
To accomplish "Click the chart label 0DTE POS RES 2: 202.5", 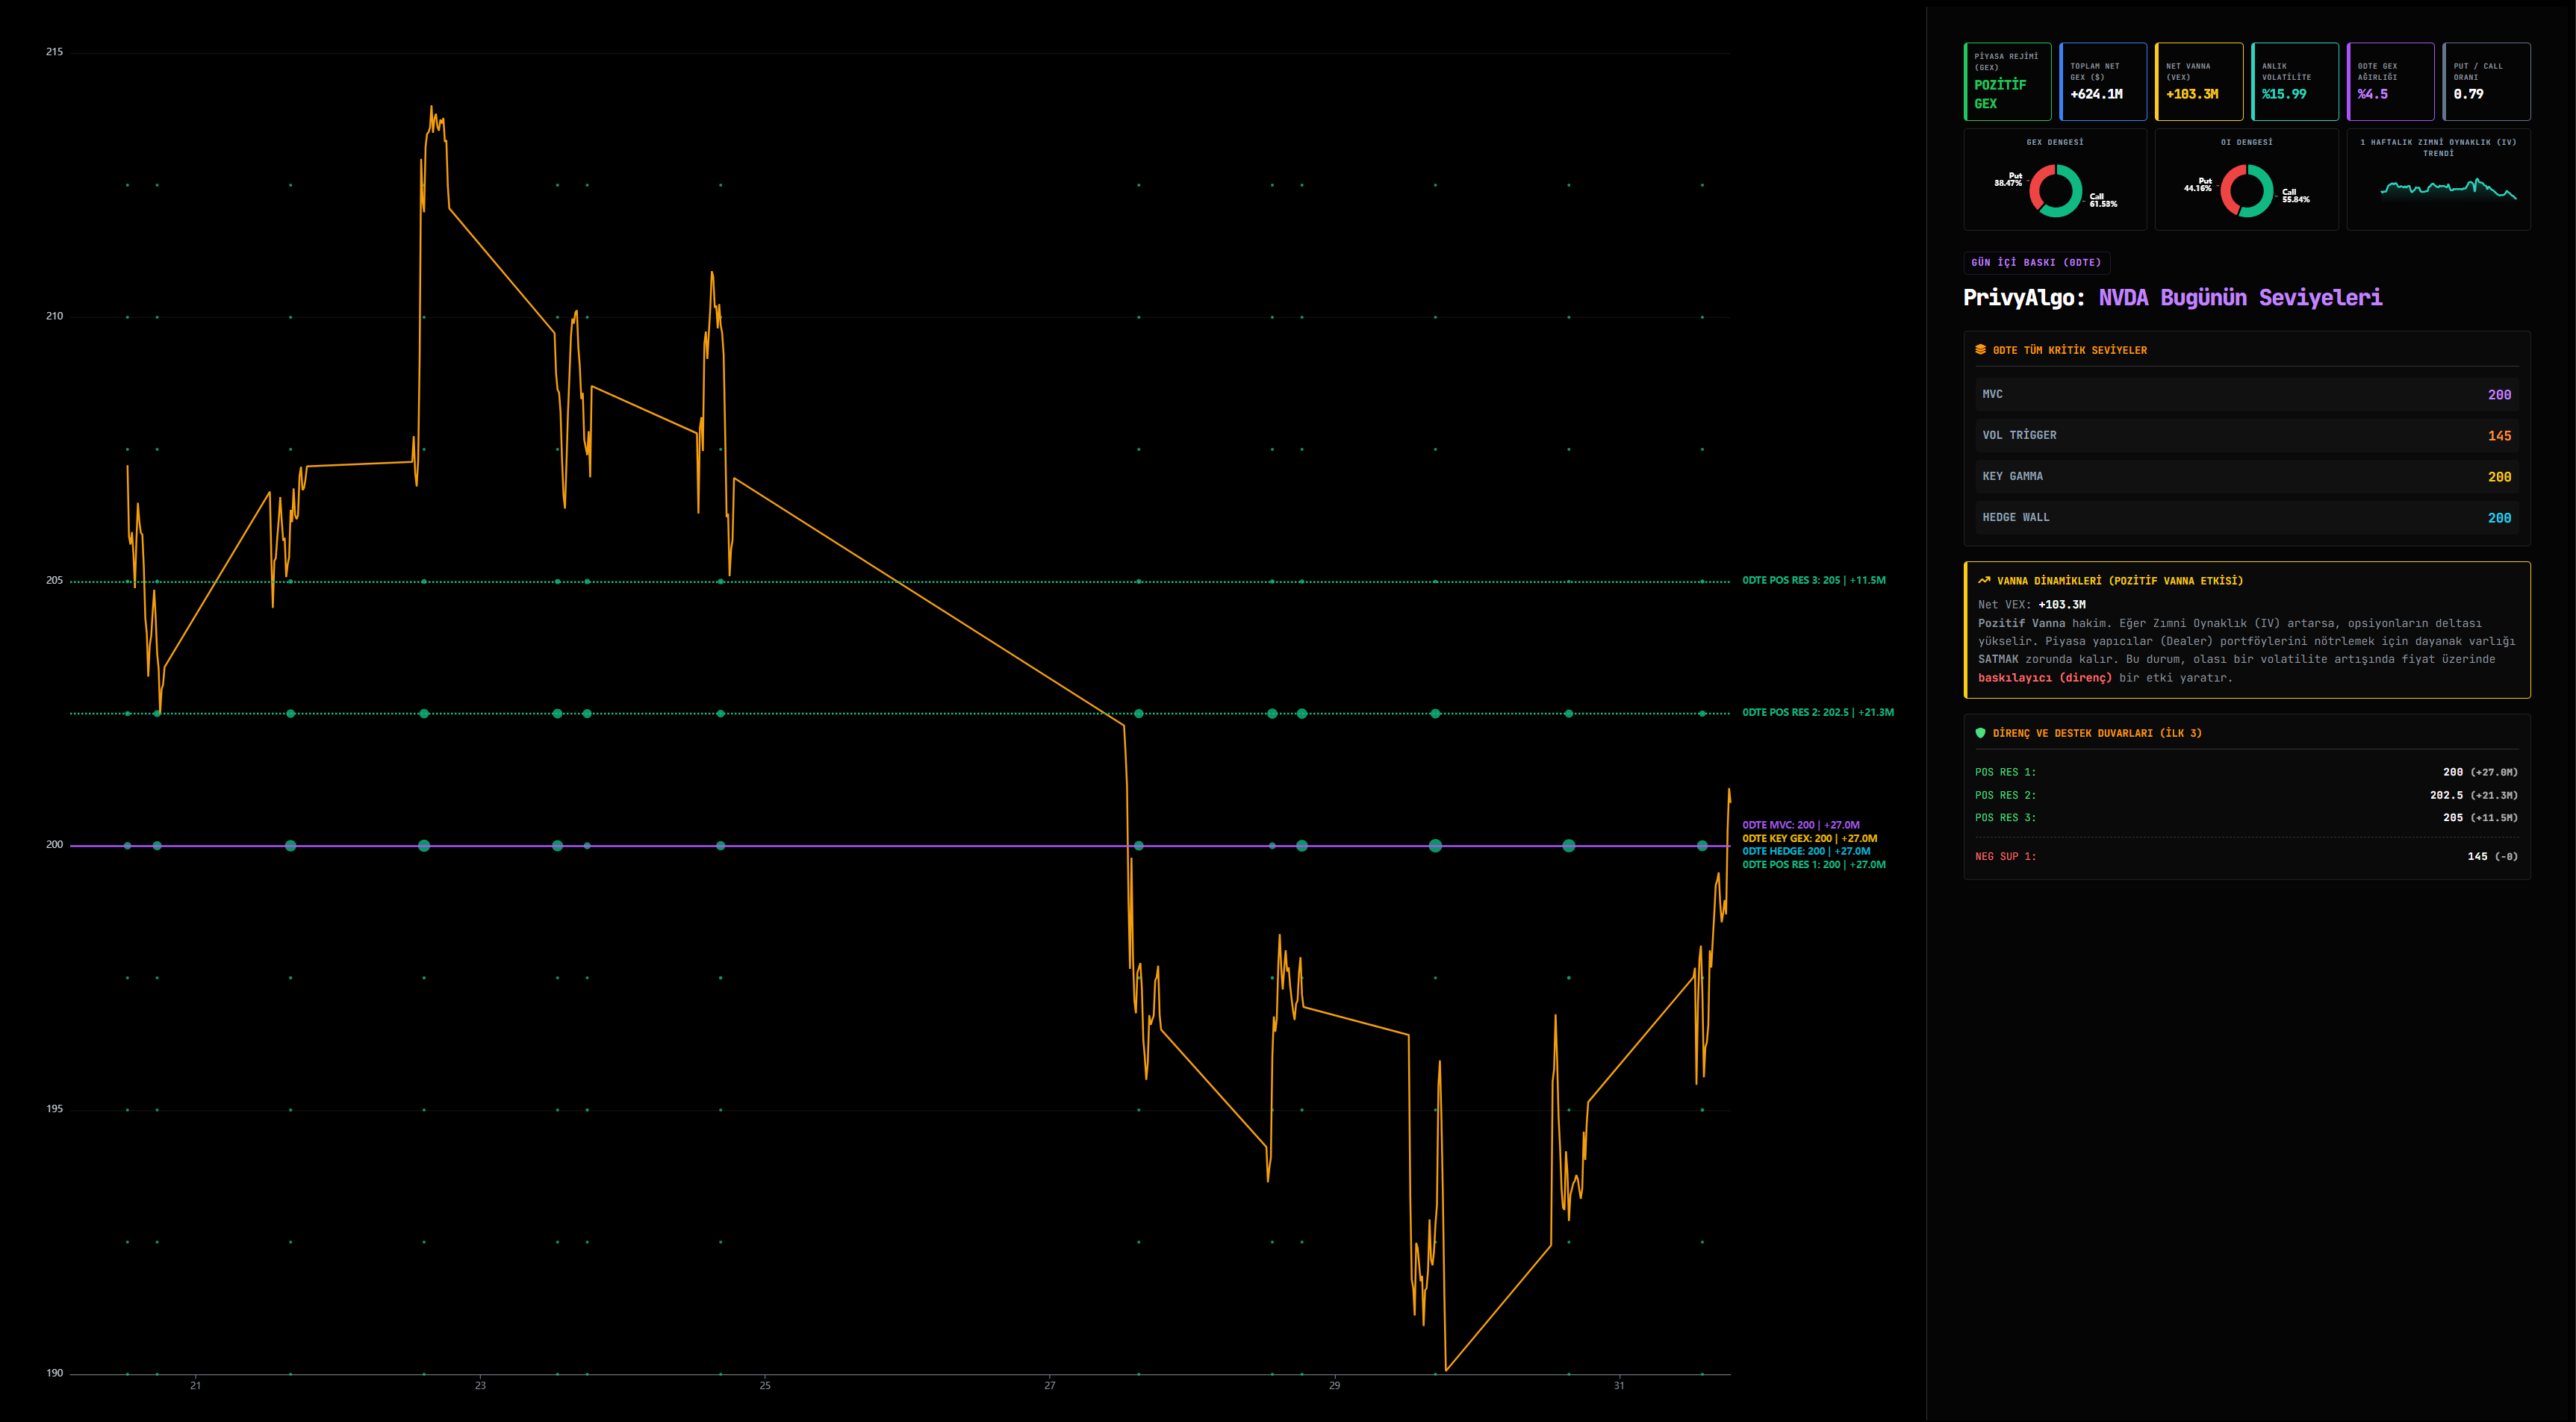I will [1817, 712].
